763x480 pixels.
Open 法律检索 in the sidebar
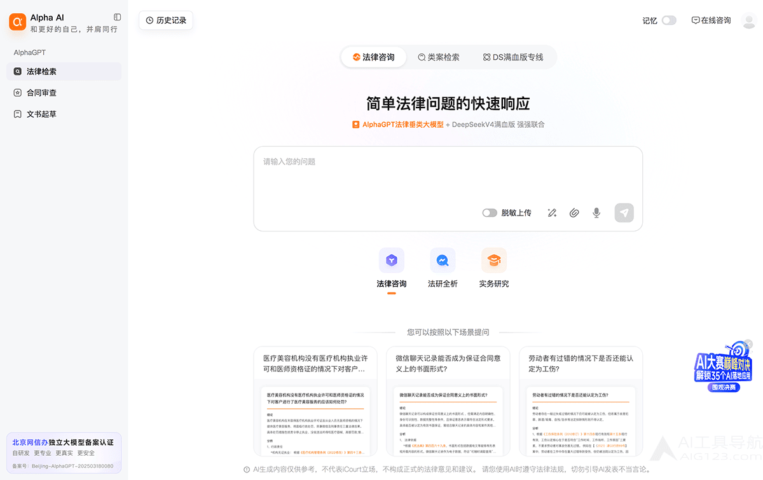64,71
